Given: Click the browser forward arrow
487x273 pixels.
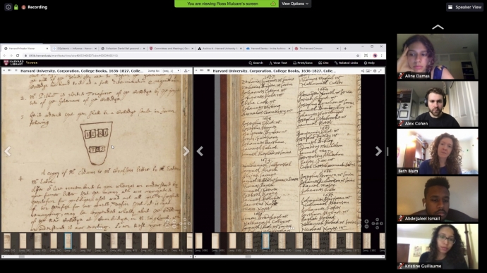Looking at the screenshot, I should [11, 56].
